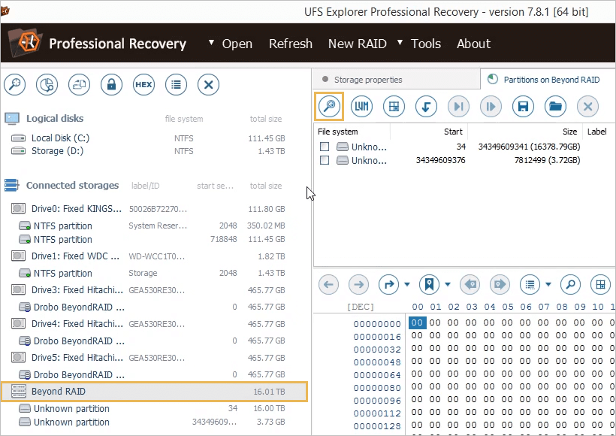Click the Logical disks section header
Image resolution: width=616 pixels, height=436 pixels.
click(55, 118)
